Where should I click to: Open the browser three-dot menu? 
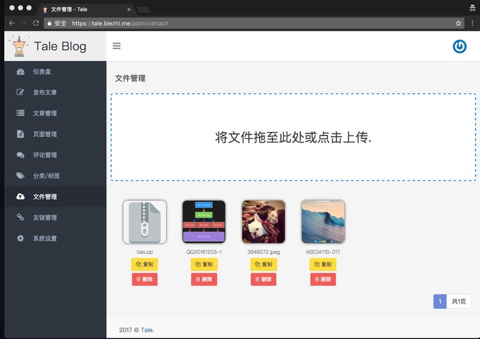[x=472, y=23]
